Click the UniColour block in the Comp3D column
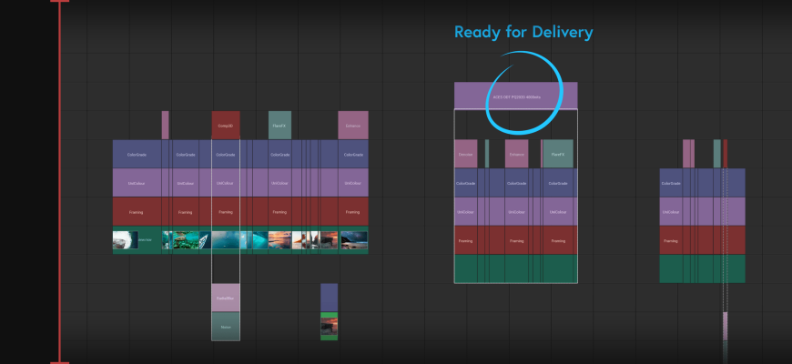This screenshot has width=792, height=364. pyautogui.click(x=225, y=183)
